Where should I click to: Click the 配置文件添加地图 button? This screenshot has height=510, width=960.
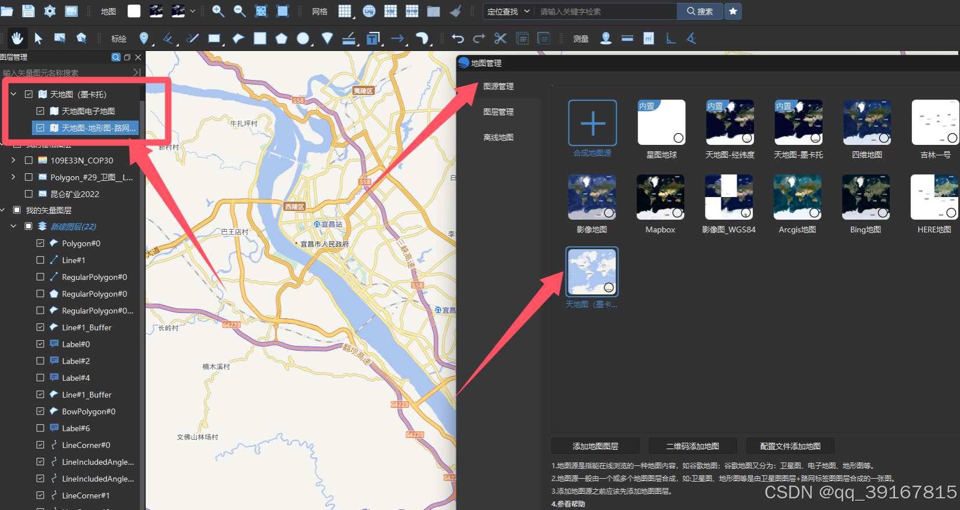[x=790, y=446]
